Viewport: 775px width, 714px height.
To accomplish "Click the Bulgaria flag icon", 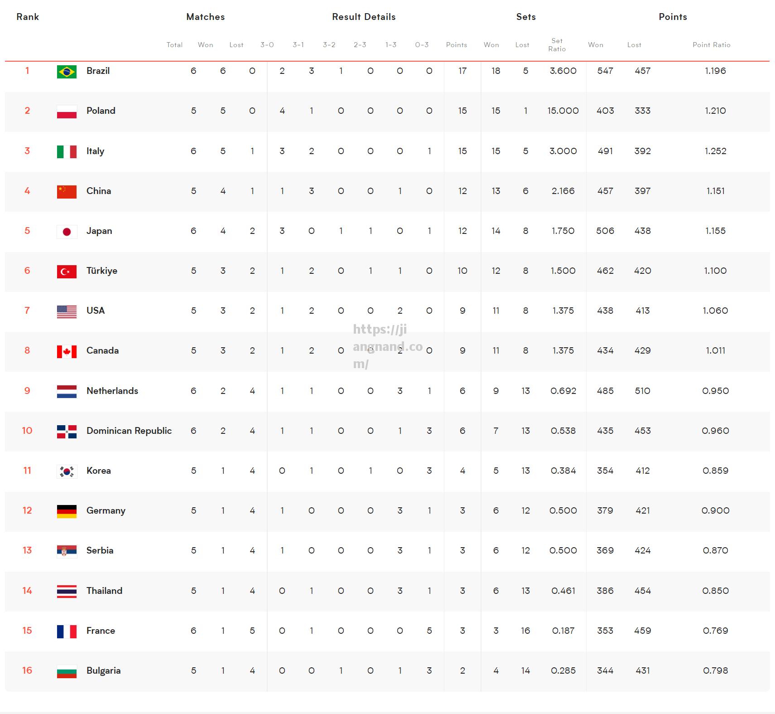I will 67,671.
